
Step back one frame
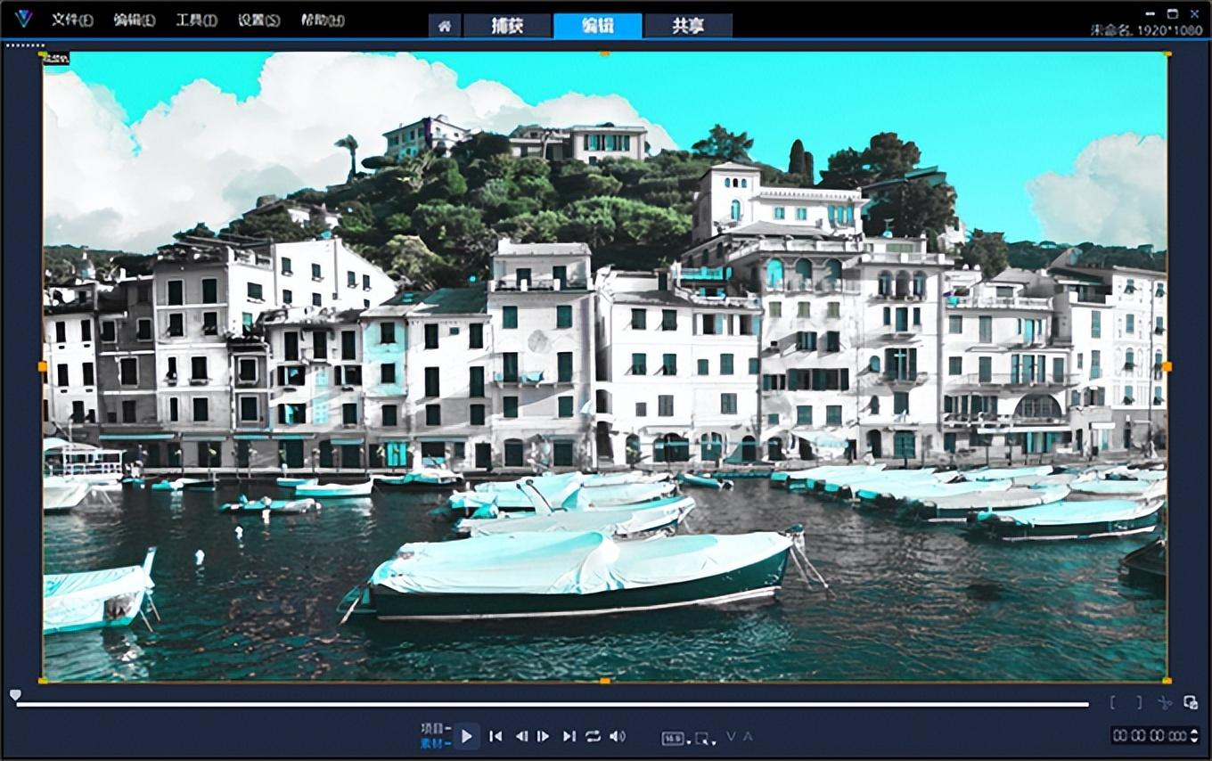coord(521,736)
